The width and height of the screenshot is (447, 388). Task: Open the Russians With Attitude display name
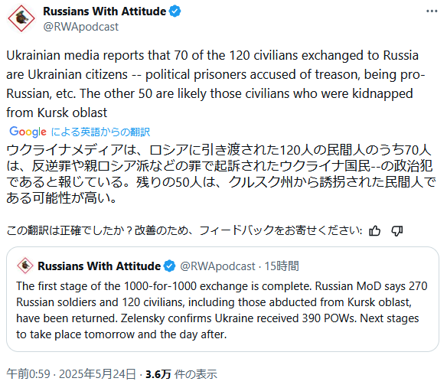104,11
